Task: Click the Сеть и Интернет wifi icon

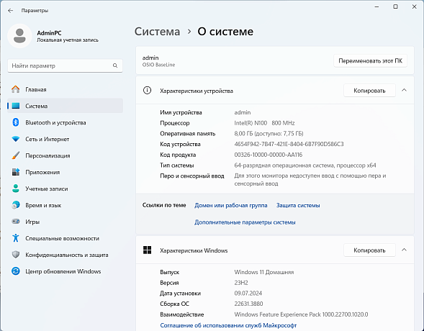Action: (16, 139)
